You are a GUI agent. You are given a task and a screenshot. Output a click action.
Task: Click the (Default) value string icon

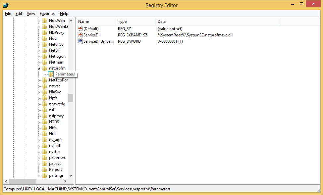point(80,29)
